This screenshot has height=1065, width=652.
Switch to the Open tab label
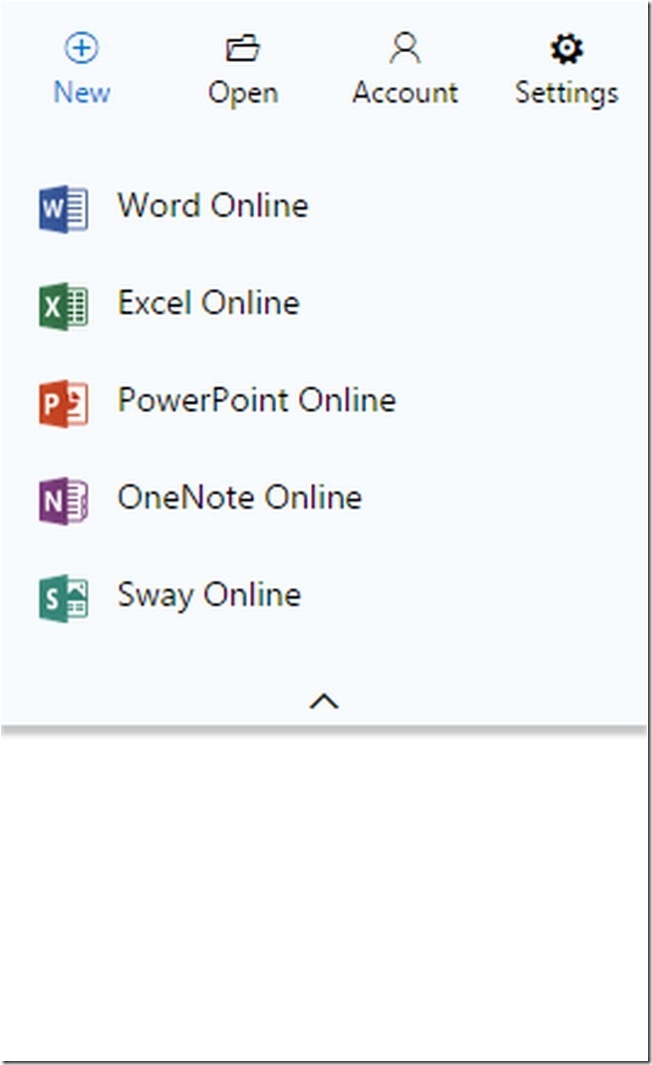[243, 94]
